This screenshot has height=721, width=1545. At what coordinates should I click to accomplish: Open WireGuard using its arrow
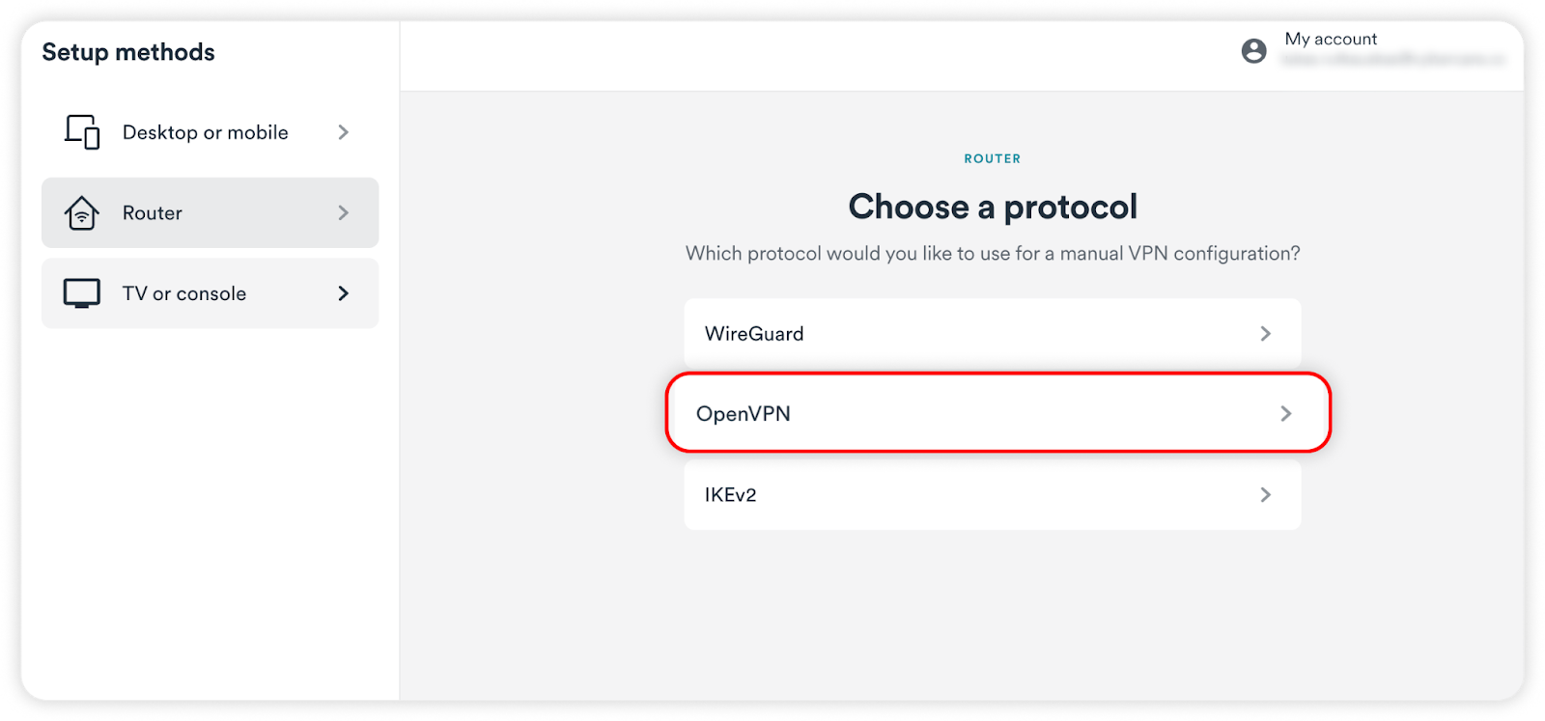(x=1266, y=334)
